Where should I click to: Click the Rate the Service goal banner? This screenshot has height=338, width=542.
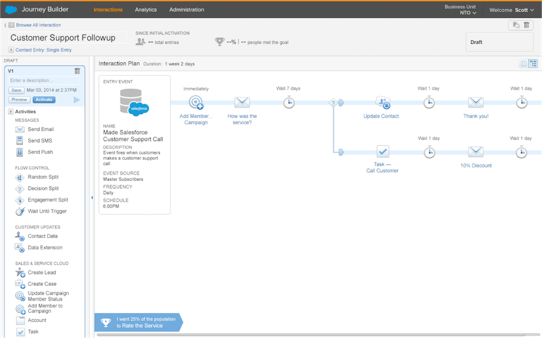pos(138,323)
